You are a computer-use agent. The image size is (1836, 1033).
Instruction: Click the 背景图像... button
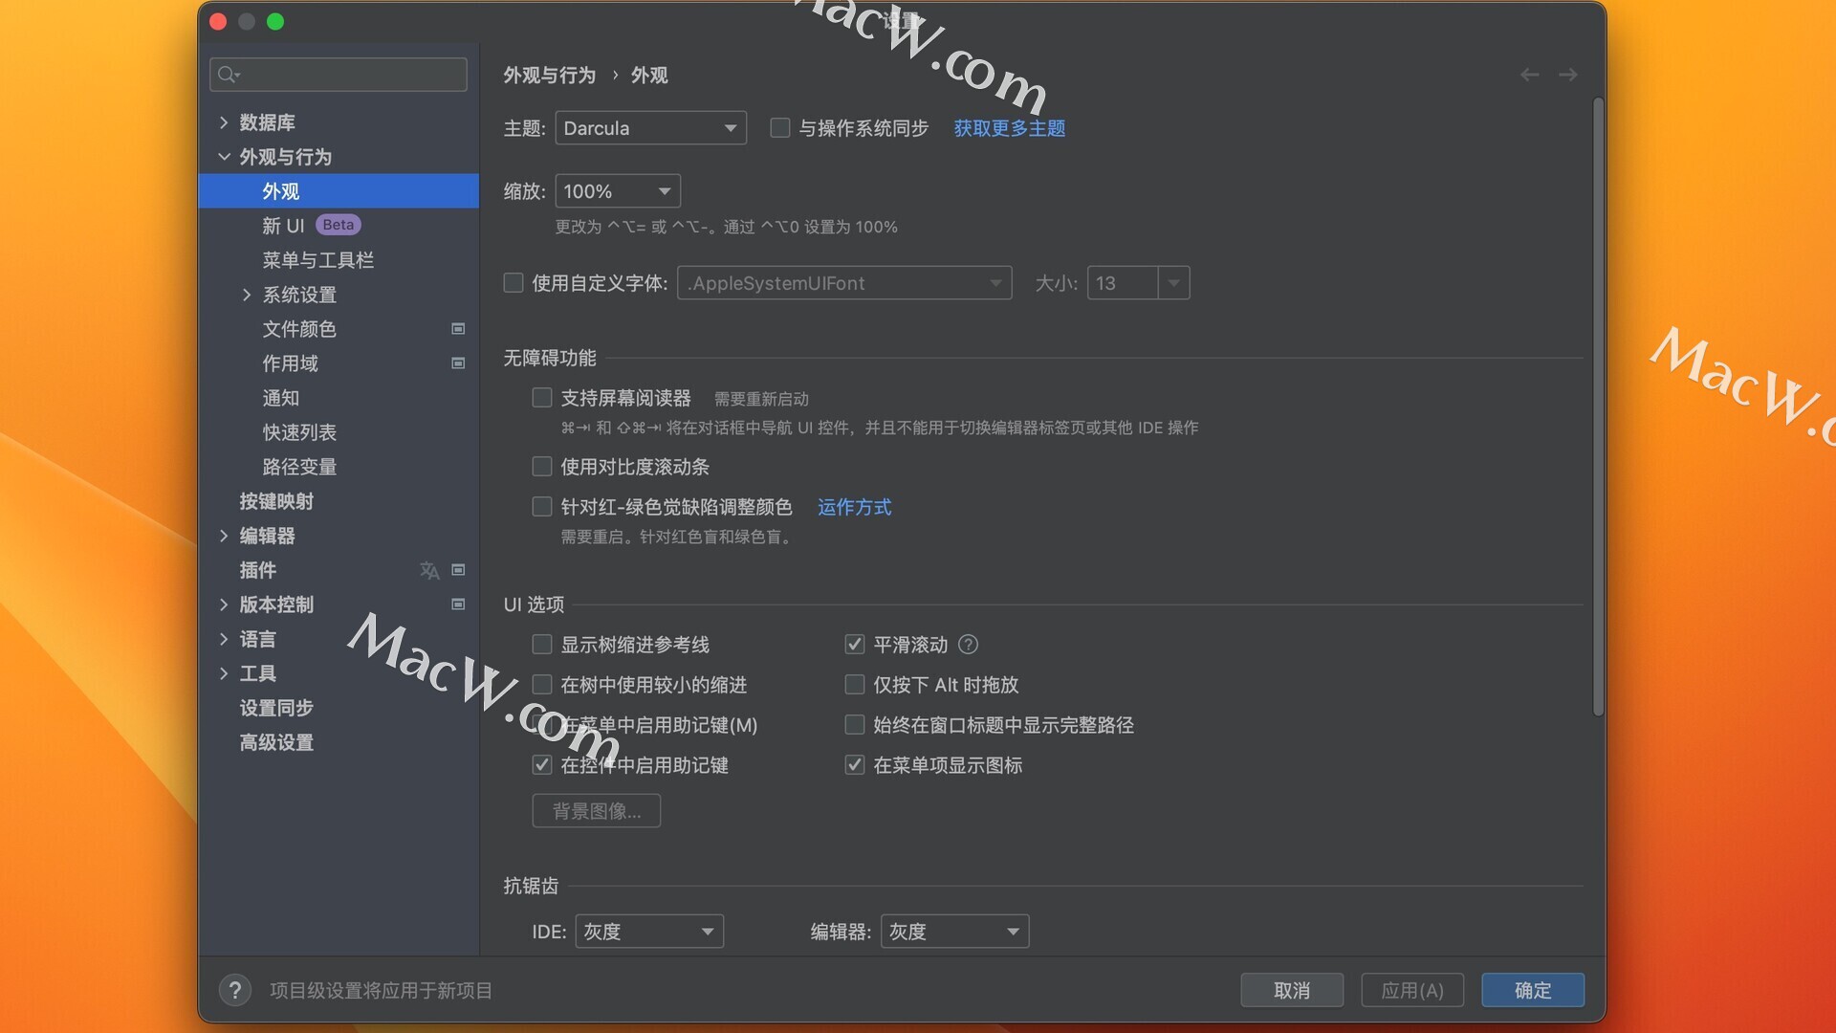597,811
